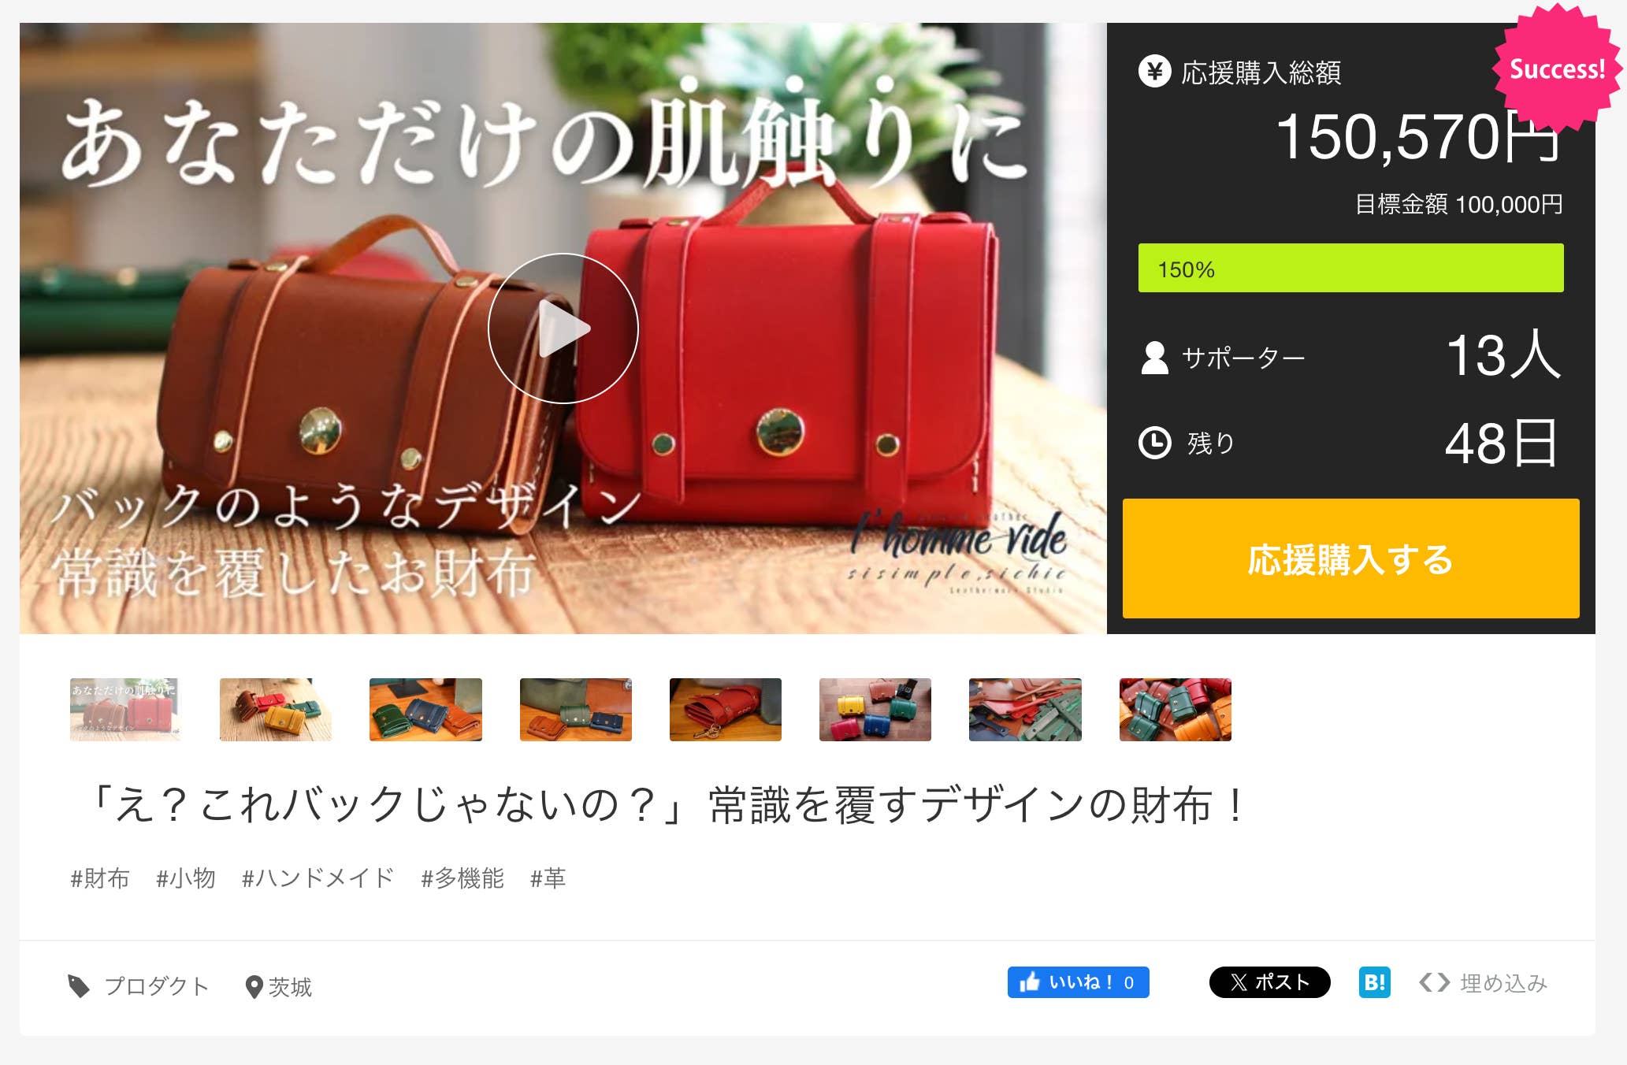Select the #ハンドメイド hashtag
This screenshot has width=1627, height=1065.
(x=318, y=878)
